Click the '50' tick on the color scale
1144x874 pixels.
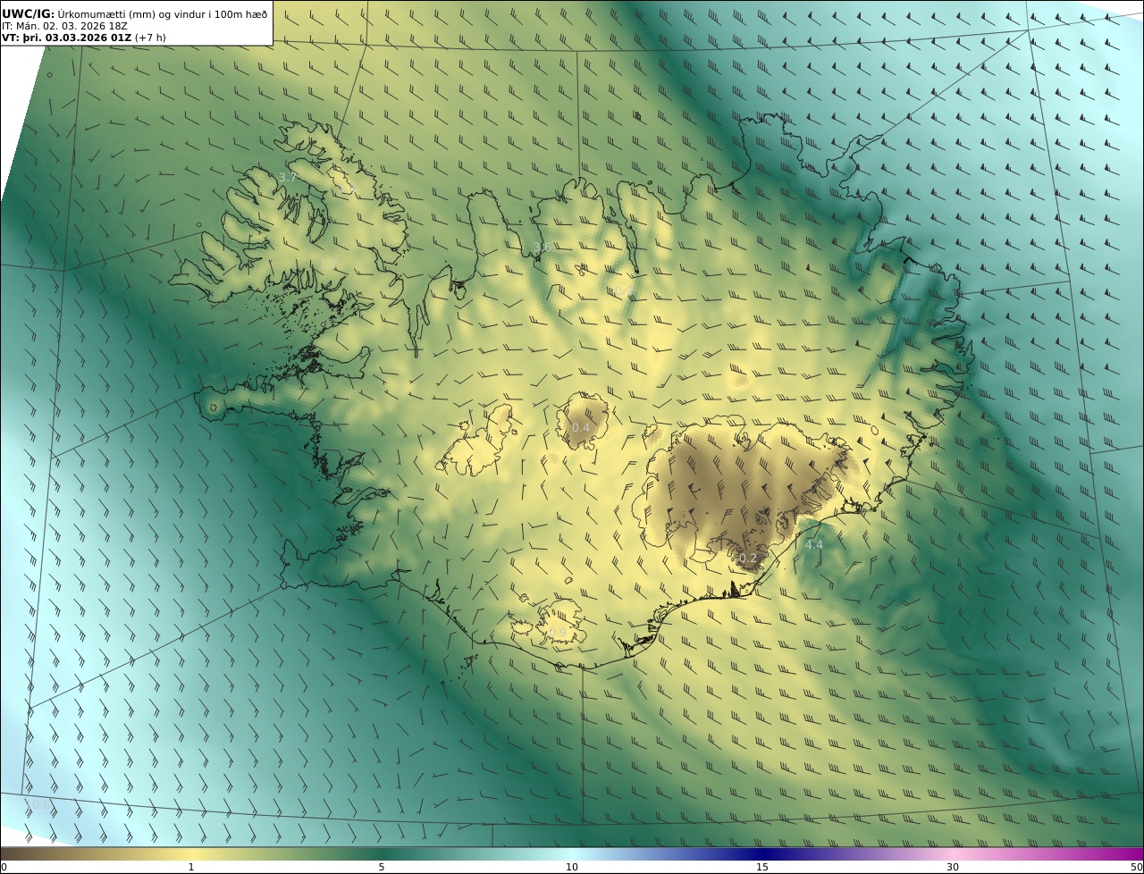tap(1136, 867)
